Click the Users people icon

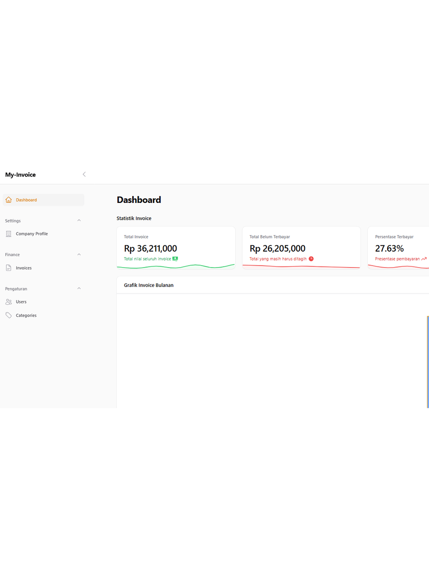(x=8, y=302)
